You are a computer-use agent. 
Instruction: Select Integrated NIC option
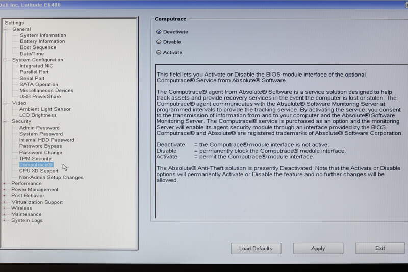point(36,66)
